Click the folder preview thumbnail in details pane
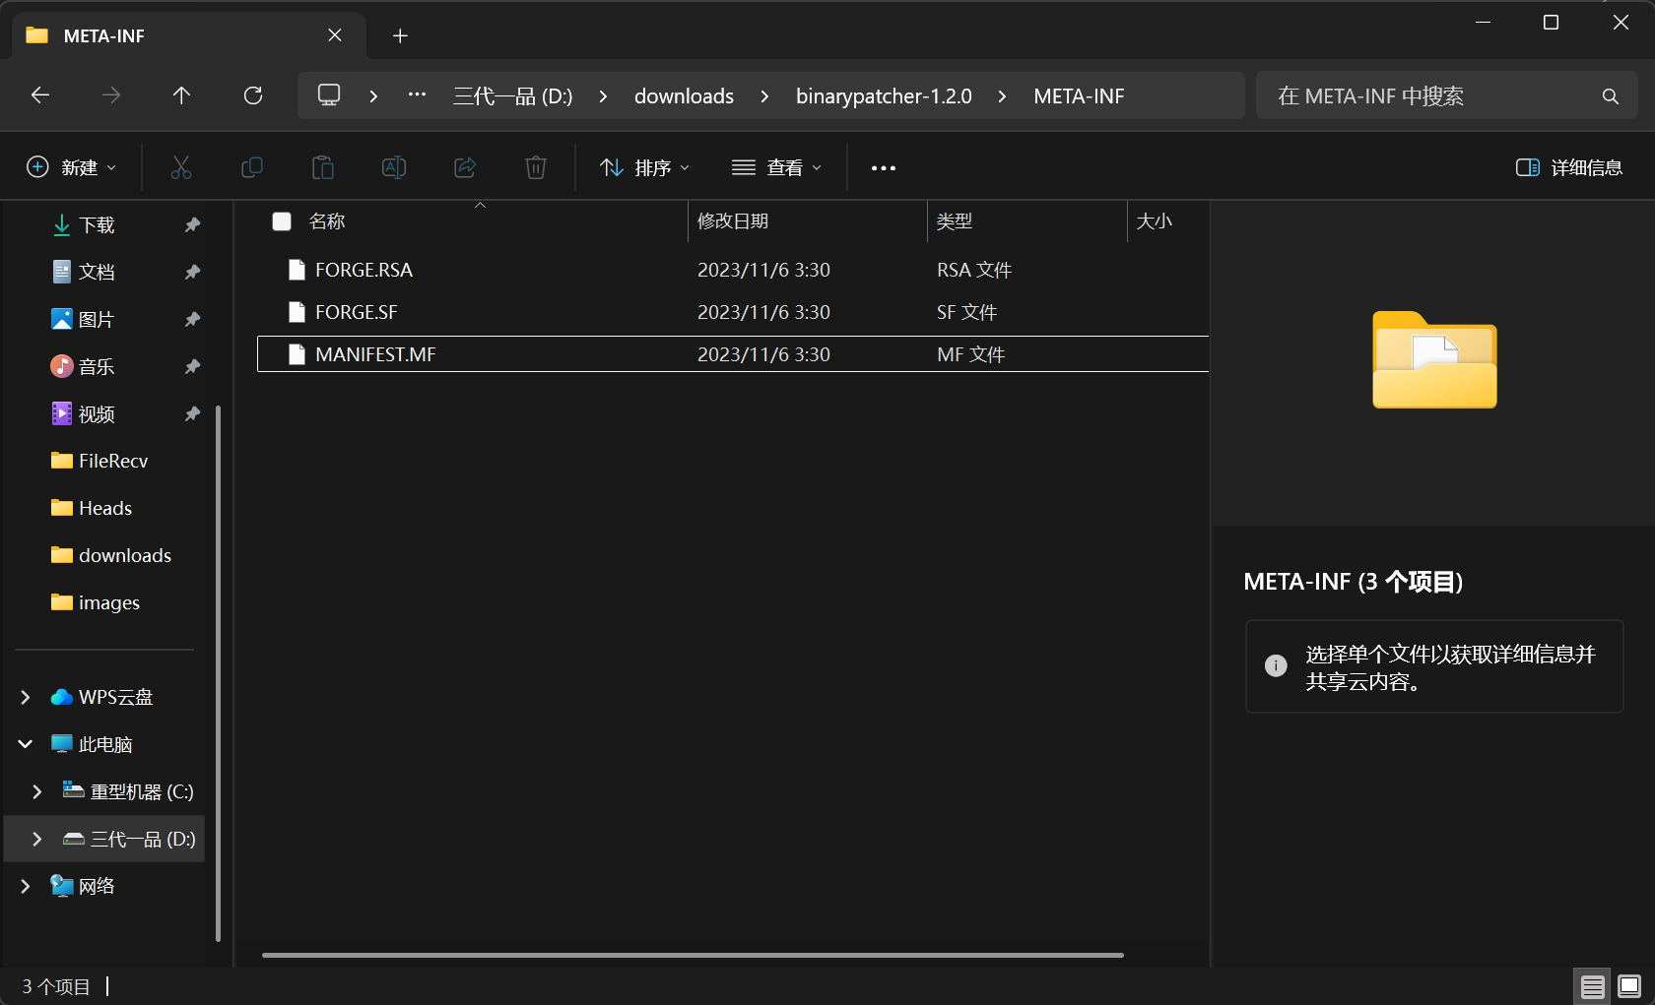 point(1434,360)
